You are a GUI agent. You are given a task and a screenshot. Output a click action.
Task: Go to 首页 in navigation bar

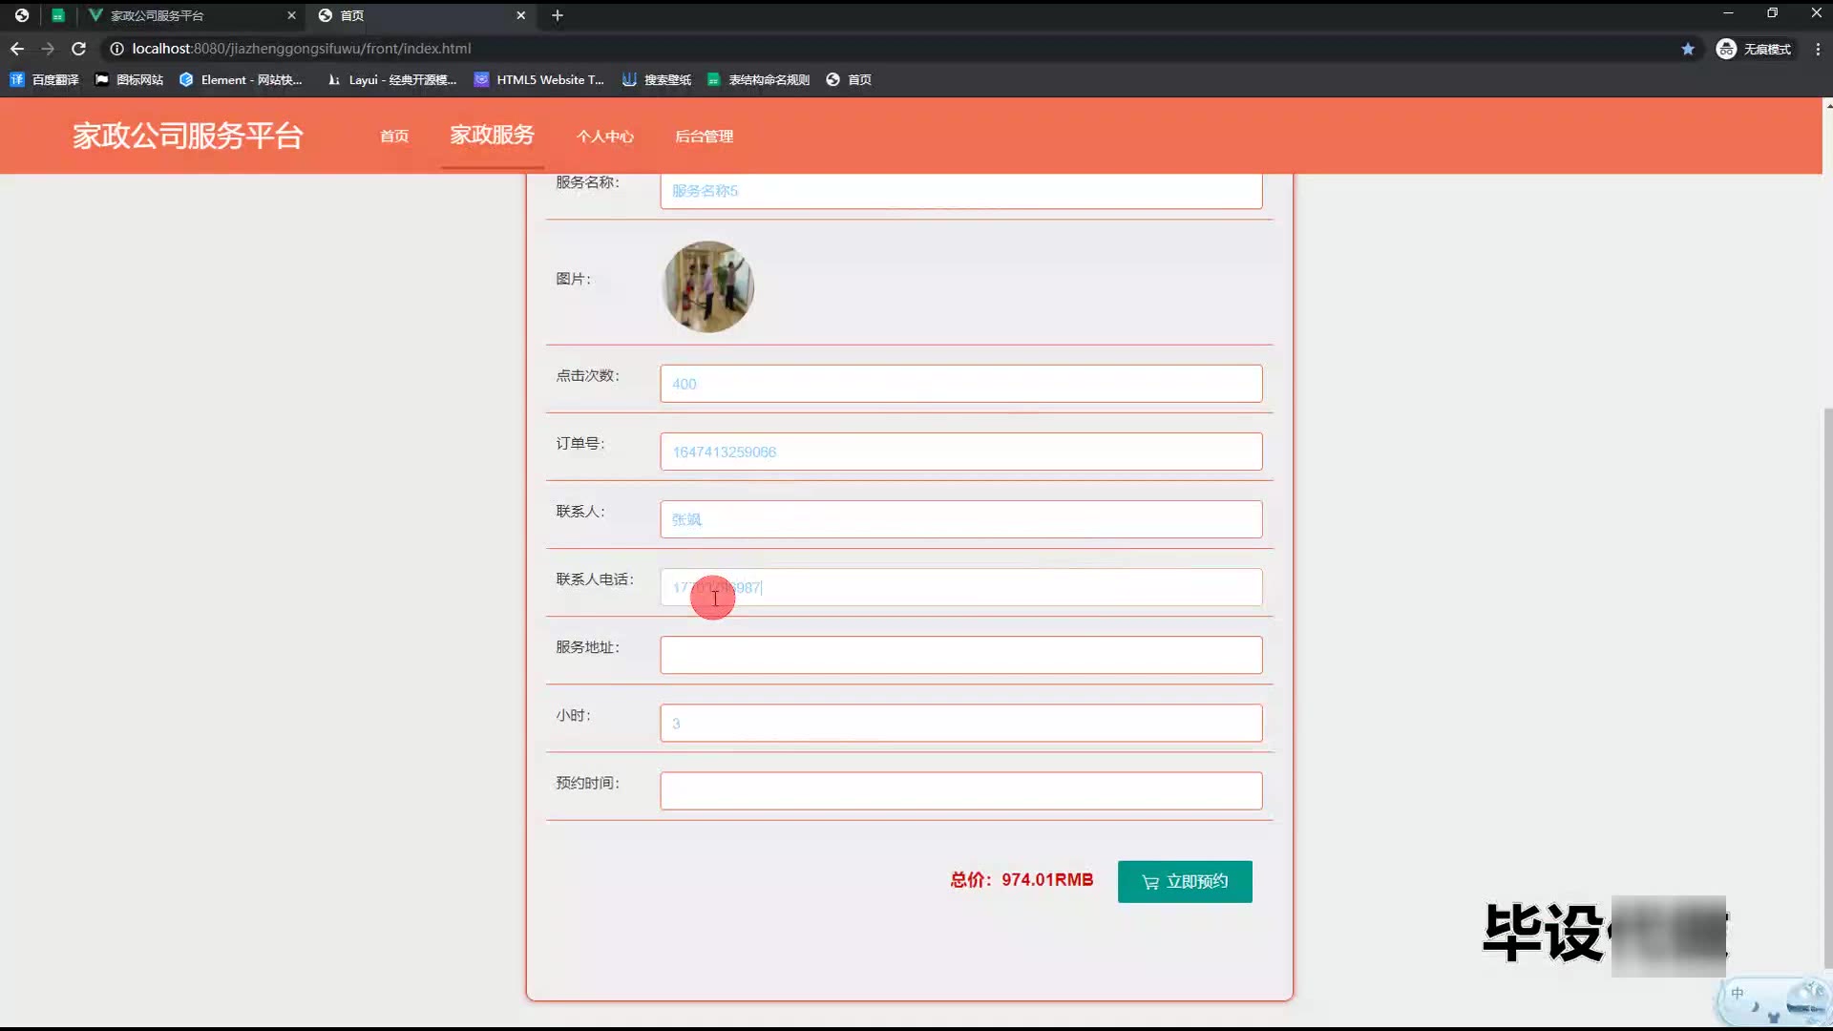394,137
